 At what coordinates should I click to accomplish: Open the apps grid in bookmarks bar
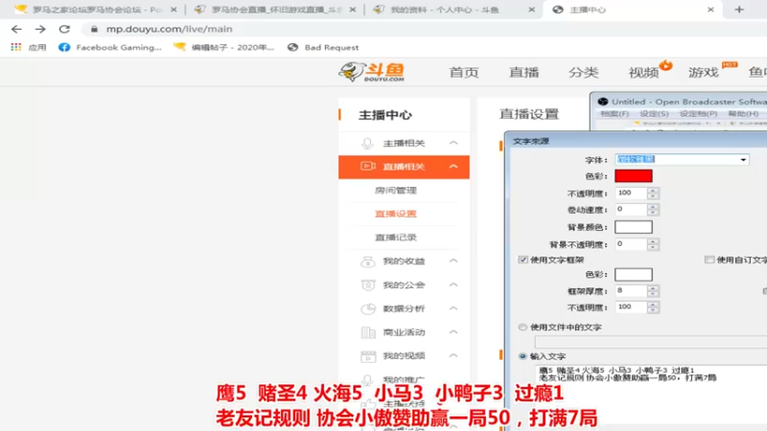pyautogui.click(x=15, y=47)
